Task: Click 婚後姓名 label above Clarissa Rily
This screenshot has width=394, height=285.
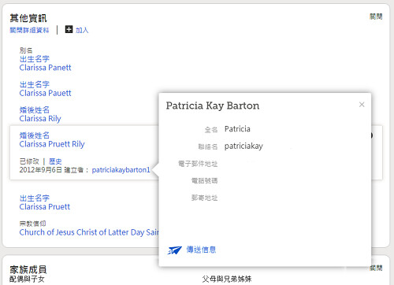Action: tap(35, 109)
